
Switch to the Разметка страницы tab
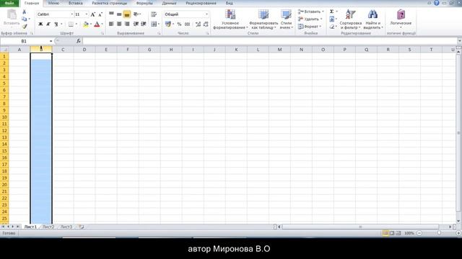[110, 3]
